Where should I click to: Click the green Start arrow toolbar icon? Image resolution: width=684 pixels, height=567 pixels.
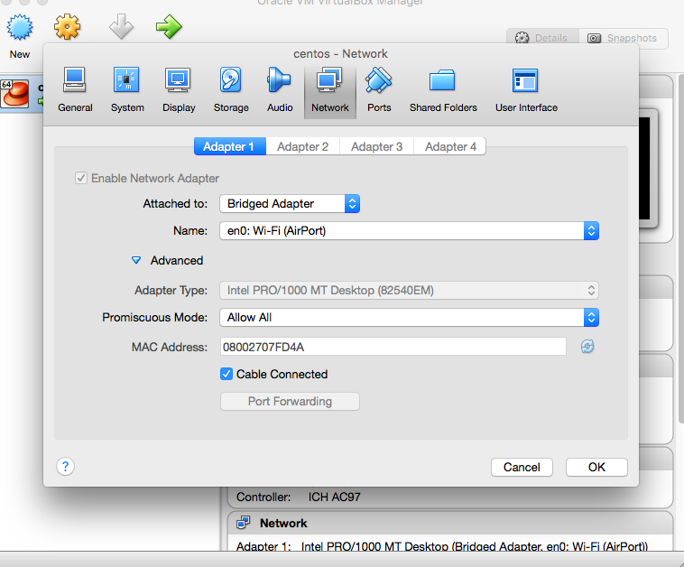coord(169,26)
